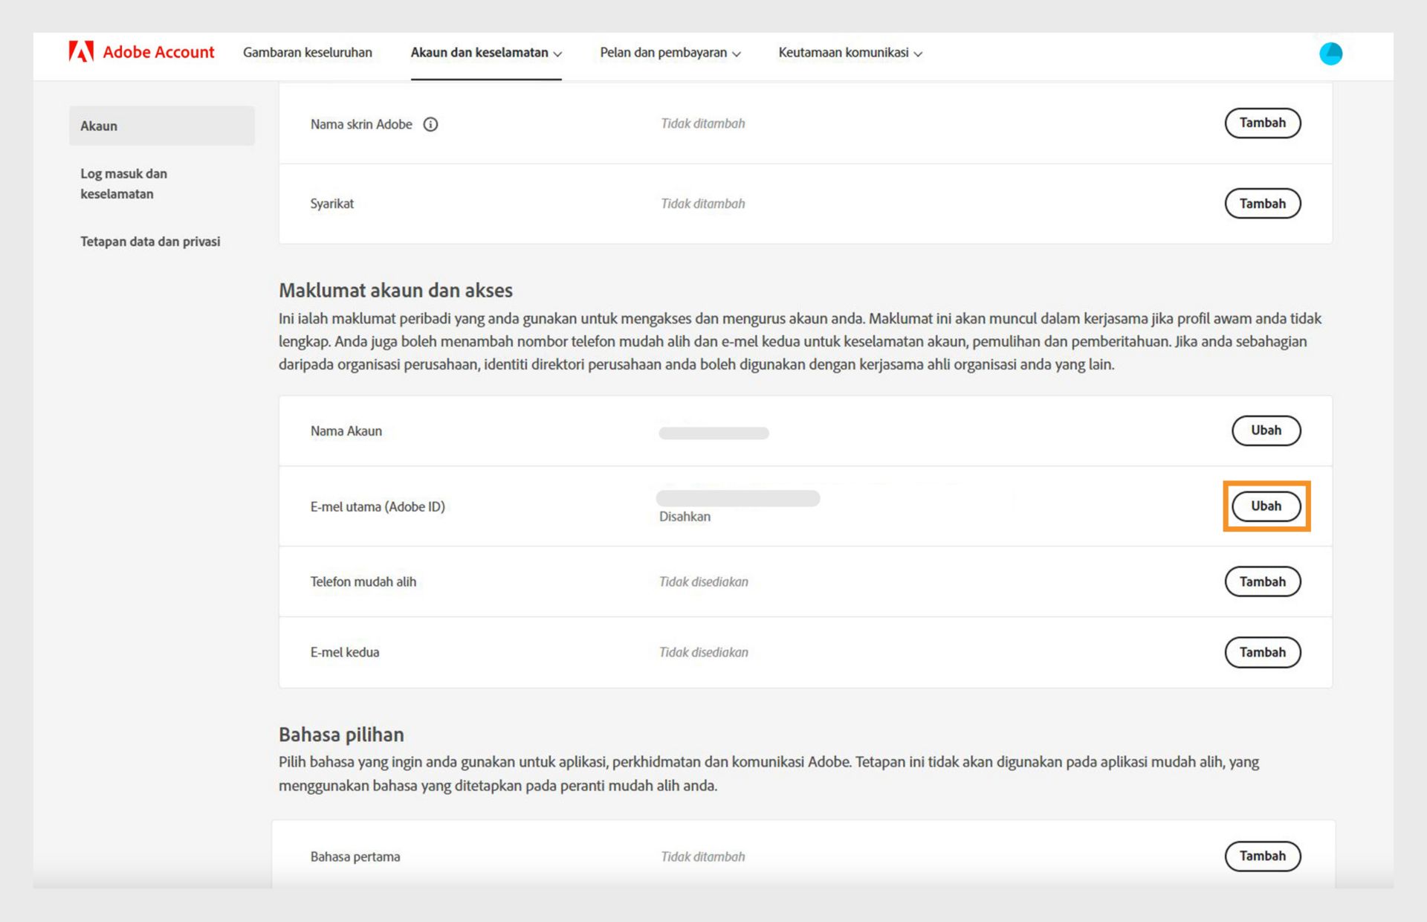Image resolution: width=1427 pixels, height=922 pixels.
Task: Add a Telefon mudah alih number
Action: pos(1261,582)
